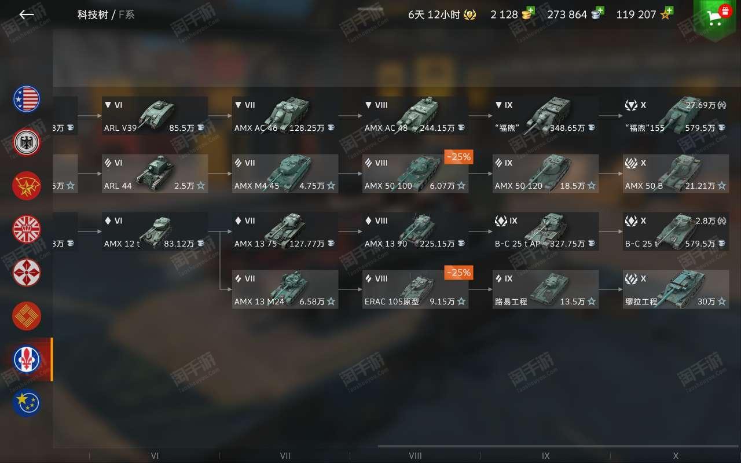The width and height of the screenshot is (741, 463).
Task: Click the horizontal scrollbar above tier labels
Action: coord(549,446)
